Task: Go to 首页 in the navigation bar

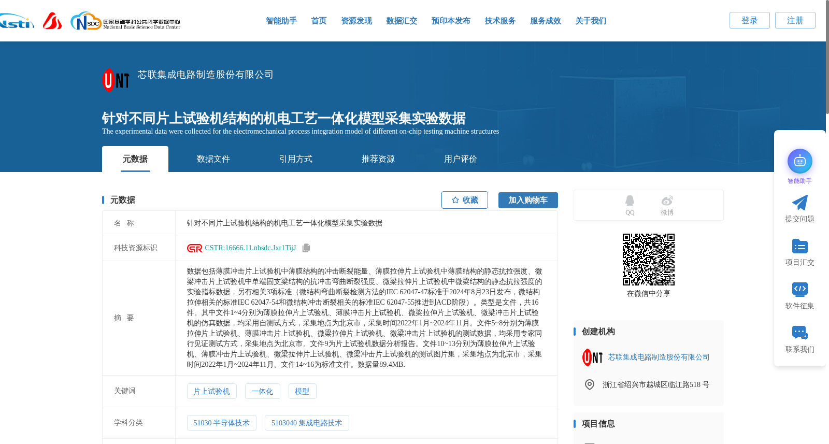Action: [x=319, y=21]
